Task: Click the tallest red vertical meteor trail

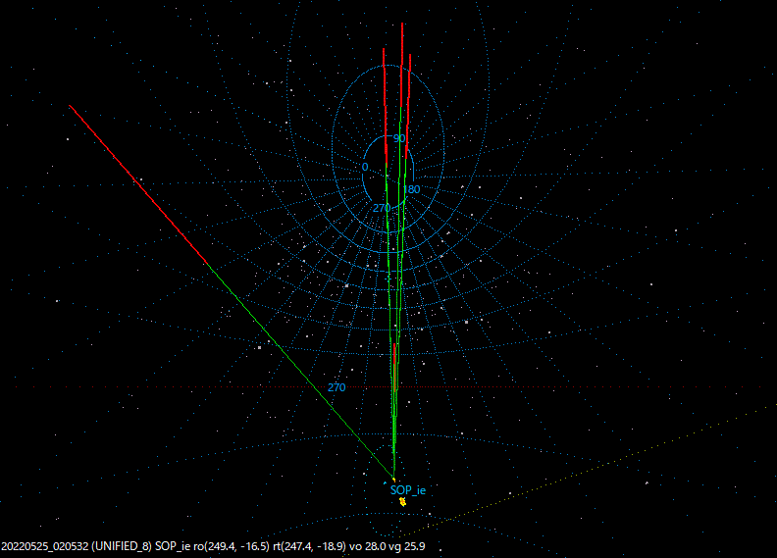Action: tap(402, 65)
